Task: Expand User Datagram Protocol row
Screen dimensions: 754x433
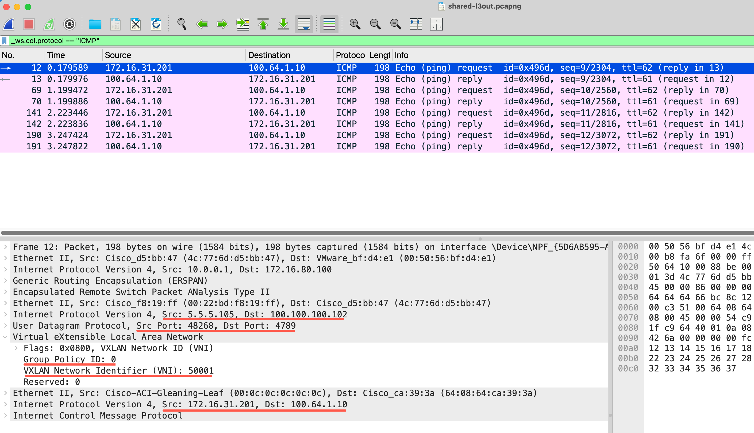Action: [x=5, y=326]
